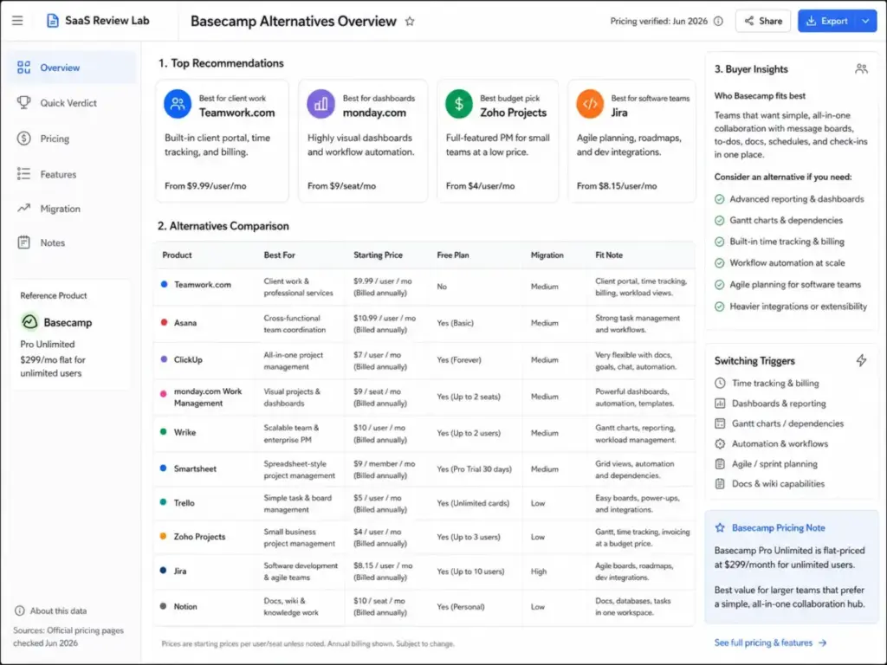The width and height of the screenshot is (887, 665).
Task: Click the orange Zoho Projects color dot
Action: pos(164,536)
